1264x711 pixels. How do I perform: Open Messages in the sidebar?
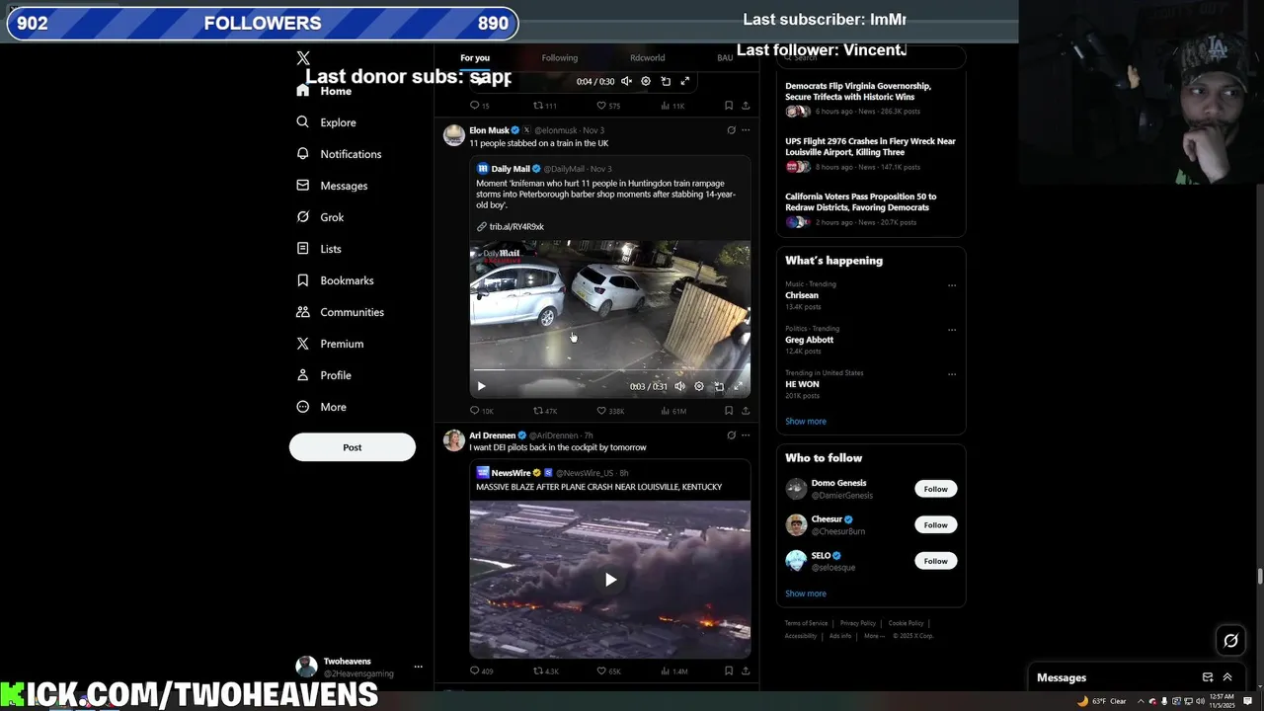(331, 186)
